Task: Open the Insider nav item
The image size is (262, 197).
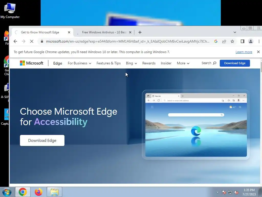Action: (x=166, y=63)
